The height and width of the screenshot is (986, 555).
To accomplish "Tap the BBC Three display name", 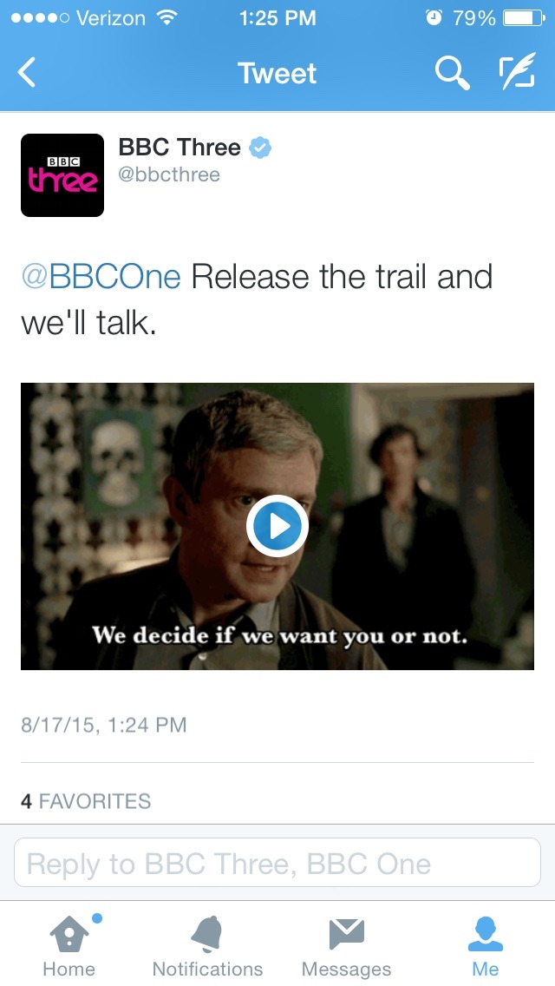I will point(180,148).
